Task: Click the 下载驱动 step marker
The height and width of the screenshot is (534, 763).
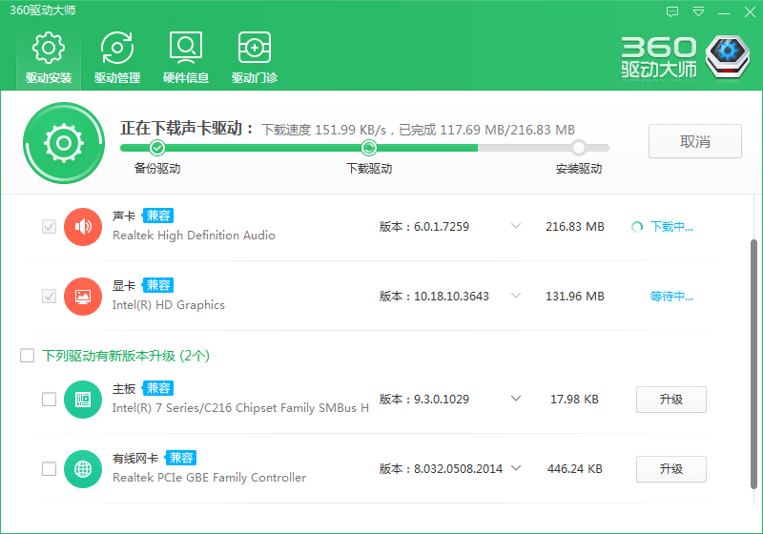Action: [369, 148]
